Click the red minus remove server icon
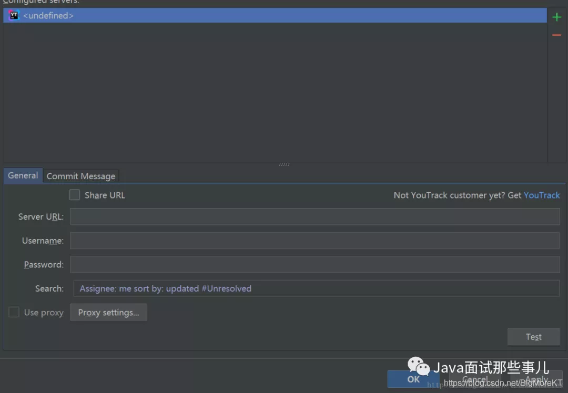This screenshot has height=393, width=568. tap(557, 35)
